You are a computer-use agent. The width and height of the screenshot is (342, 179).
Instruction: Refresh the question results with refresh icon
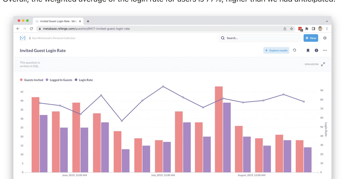295,50
